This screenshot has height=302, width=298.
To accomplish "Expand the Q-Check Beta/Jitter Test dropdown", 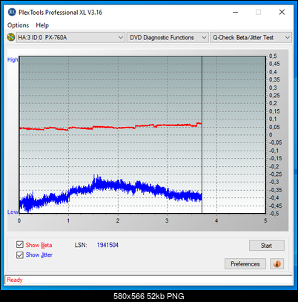I will (251, 37).
